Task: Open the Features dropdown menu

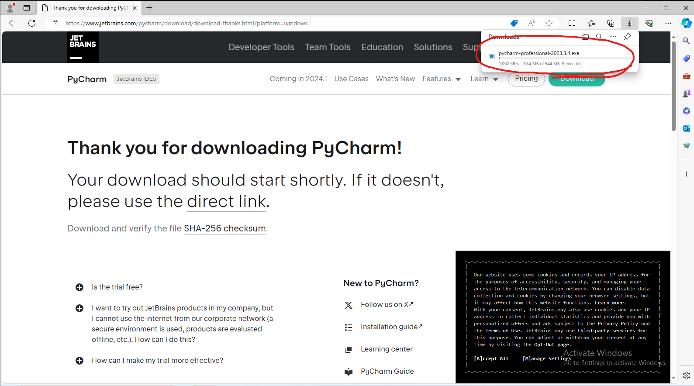Action: tap(441, 79)
